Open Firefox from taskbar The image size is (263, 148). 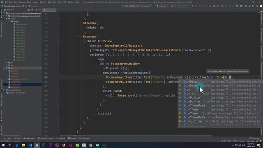[64, 145]
